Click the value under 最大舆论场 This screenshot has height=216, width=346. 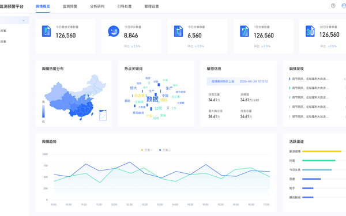click(x=214, y=116)
